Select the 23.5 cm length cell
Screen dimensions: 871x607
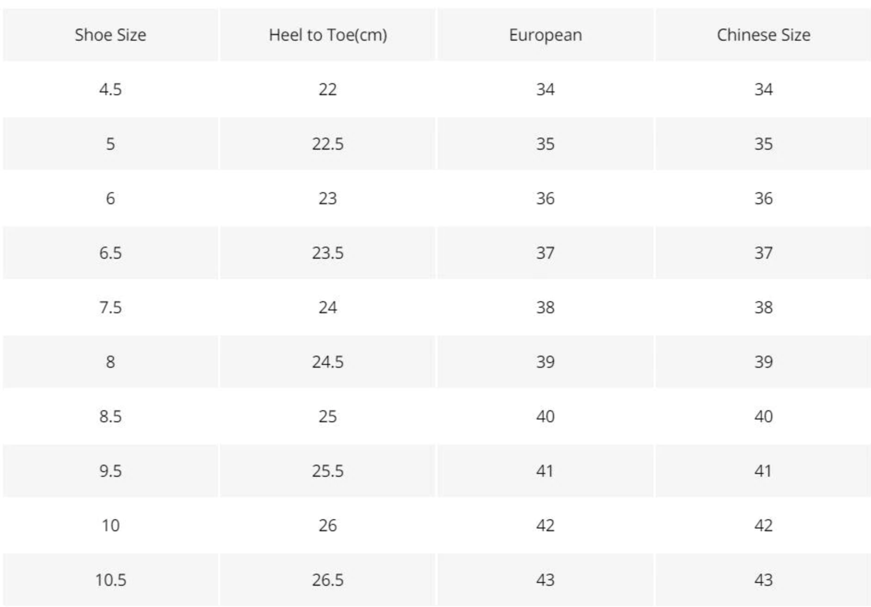[x=328, y=253]
